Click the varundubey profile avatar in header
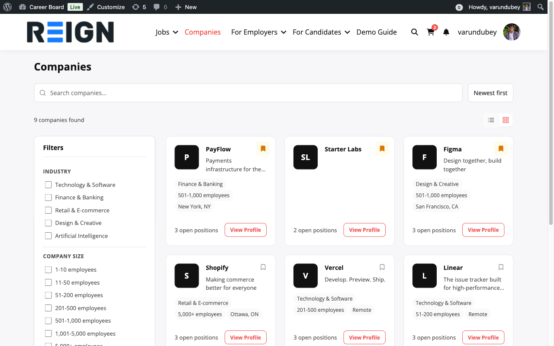Image resolution: width=554 pixels, height=346 pixels. click(512, 32)
